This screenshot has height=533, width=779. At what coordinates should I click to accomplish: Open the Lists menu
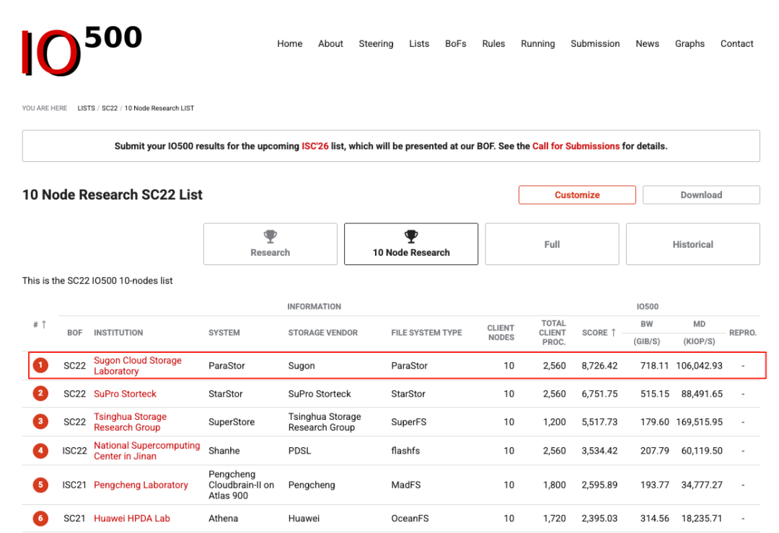[x=419, y=44]
